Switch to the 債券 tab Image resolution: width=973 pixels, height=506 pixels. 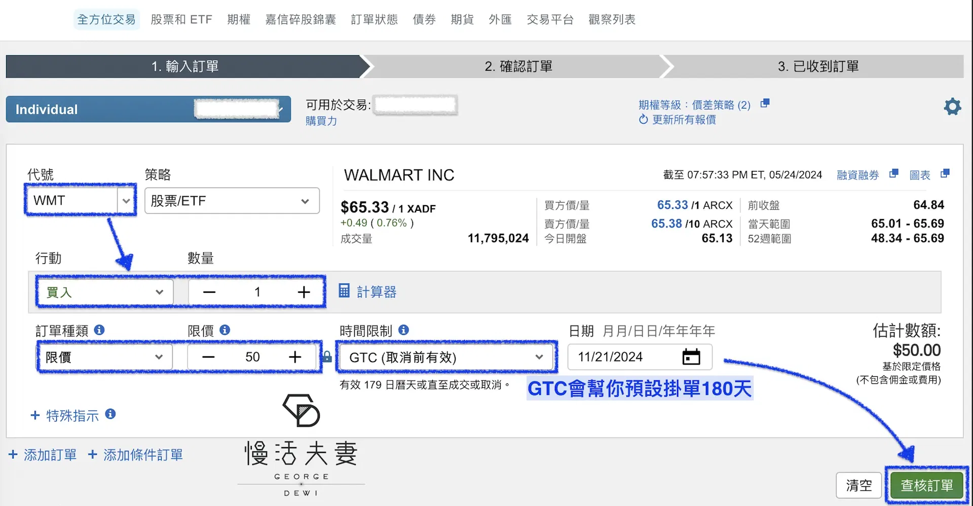[424, 20]
